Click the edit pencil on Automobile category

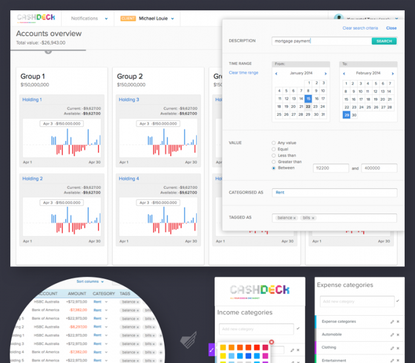point(392,335)
